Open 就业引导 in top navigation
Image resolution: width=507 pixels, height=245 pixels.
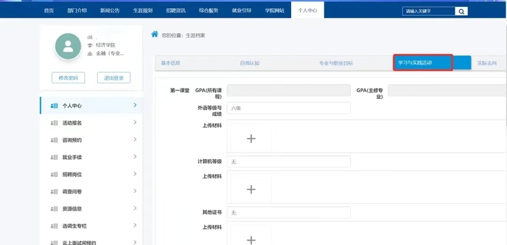241,10
